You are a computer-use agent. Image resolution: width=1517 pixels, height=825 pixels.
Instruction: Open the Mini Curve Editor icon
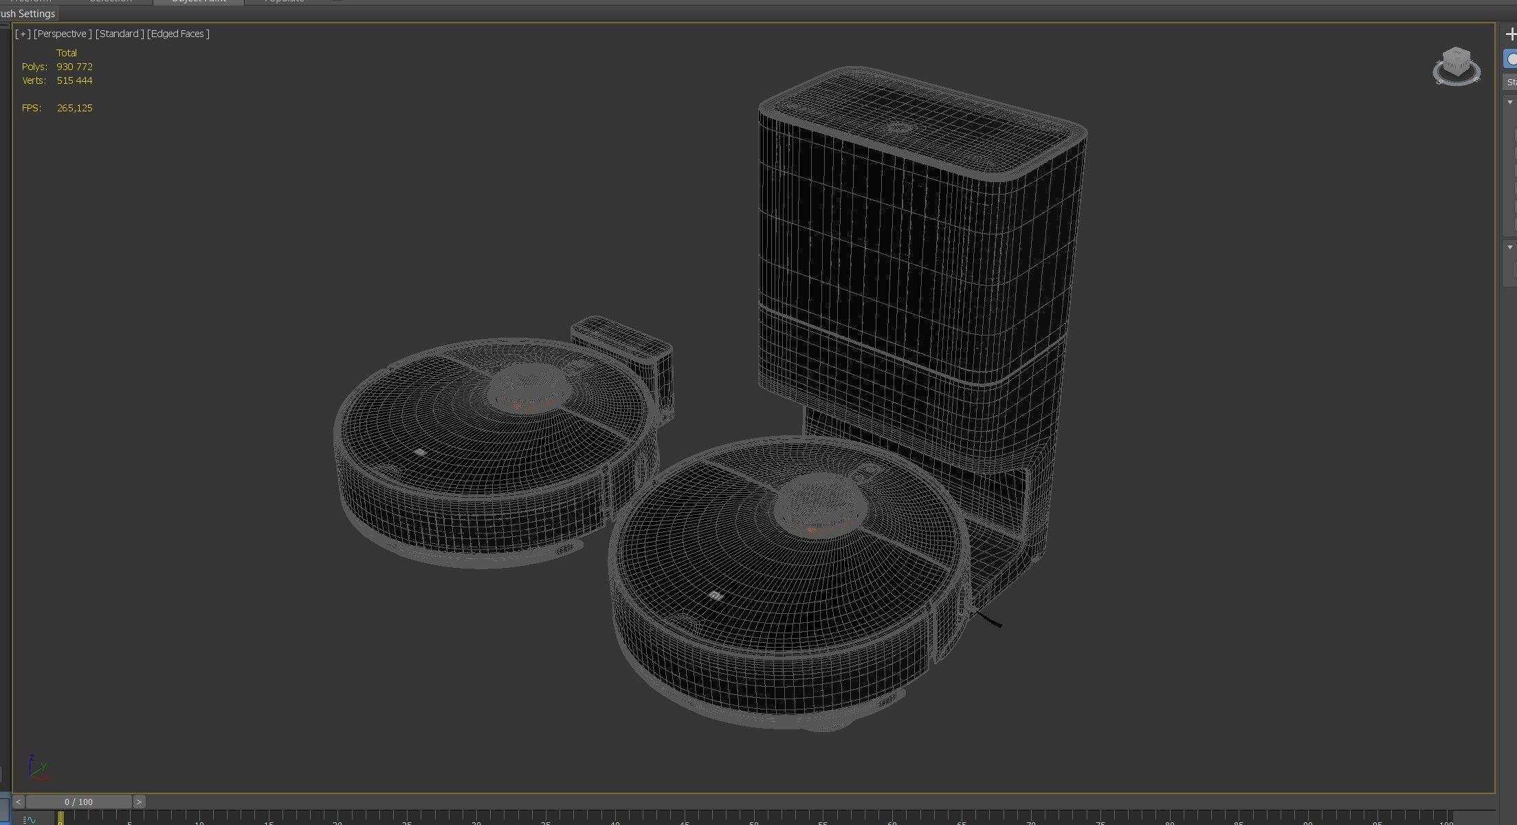(29, 819)
